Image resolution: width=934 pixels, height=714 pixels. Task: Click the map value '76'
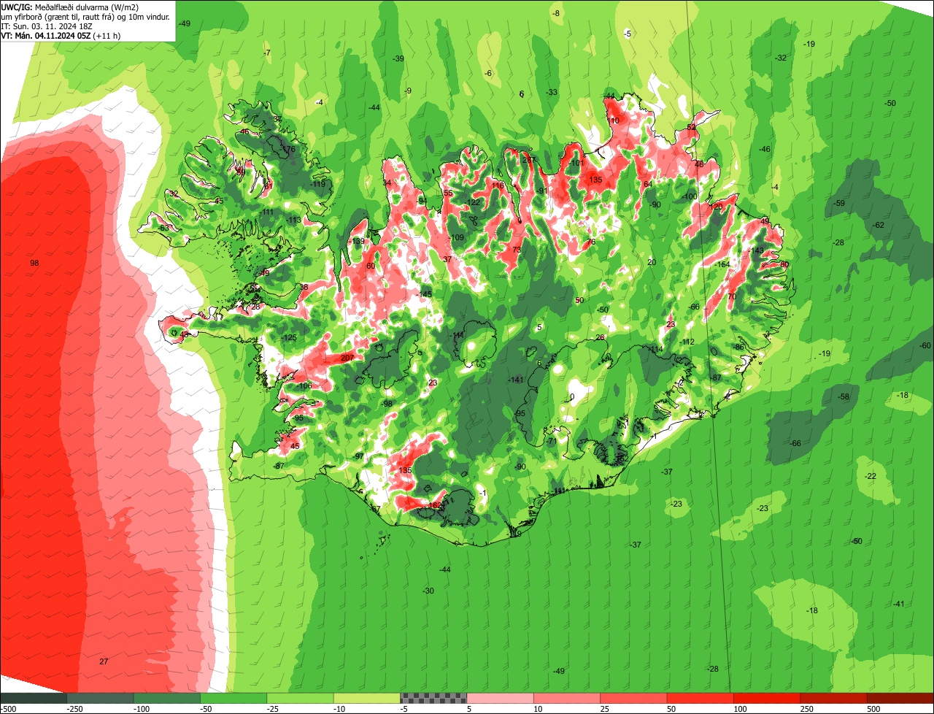tap(591, 242)
